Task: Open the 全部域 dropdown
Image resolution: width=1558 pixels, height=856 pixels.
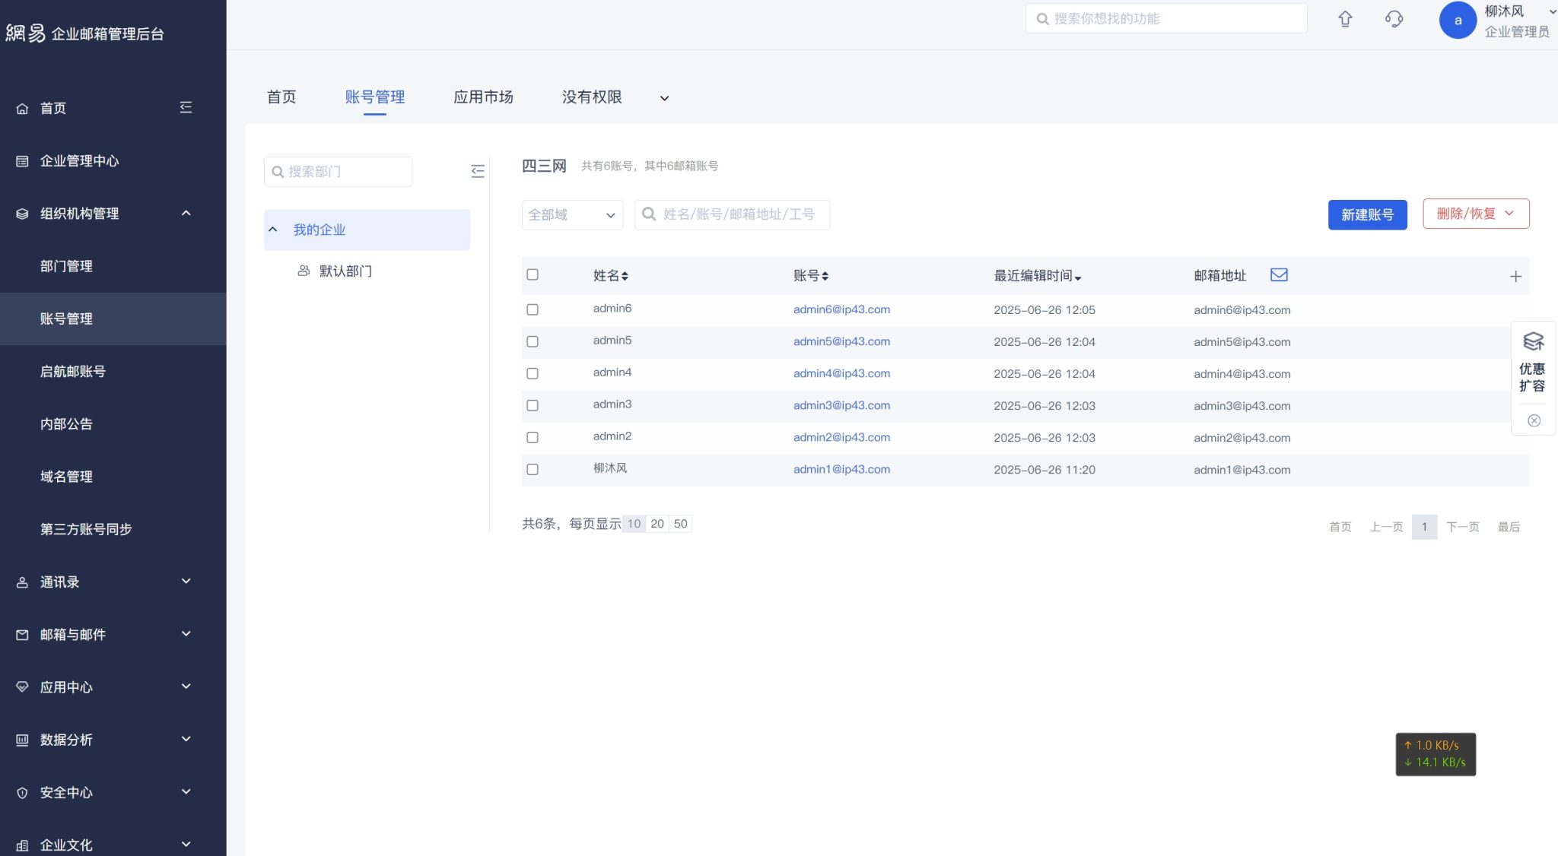Action: (x=572, y=214)
